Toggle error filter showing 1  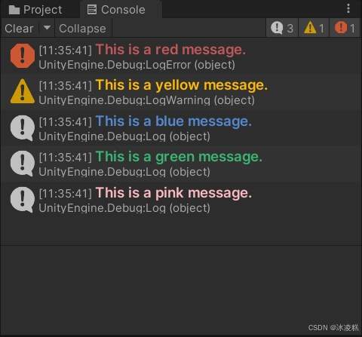(x=345, y=28)
